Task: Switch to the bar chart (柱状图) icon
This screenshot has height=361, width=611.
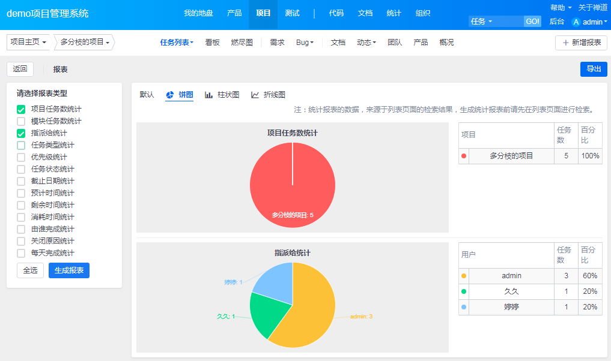Action: click(x=208, y=95)
